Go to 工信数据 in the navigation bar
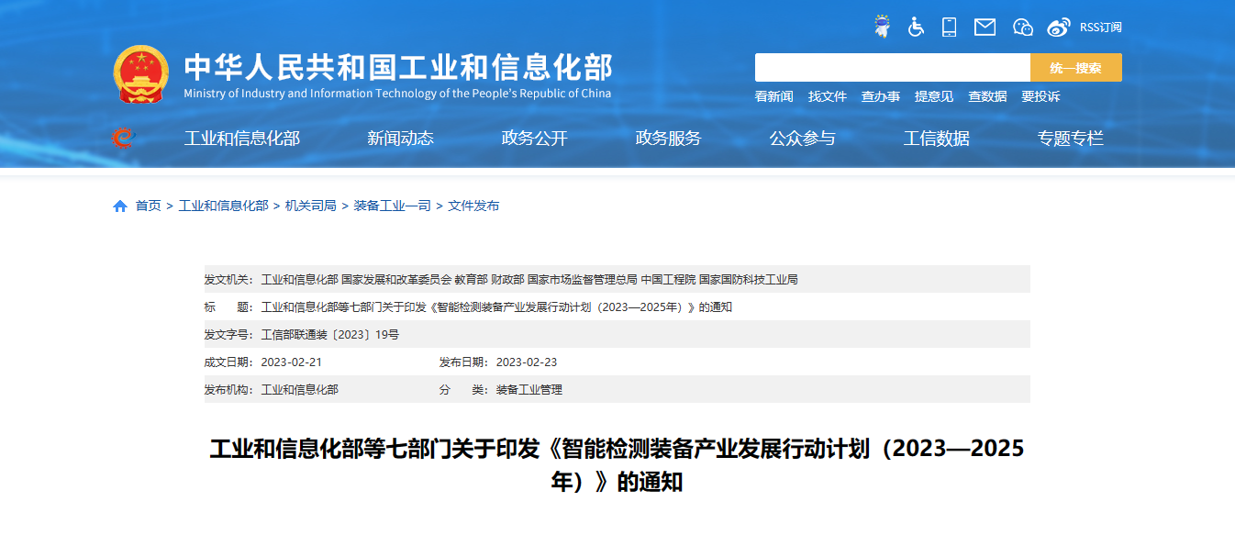 click(936, 139)
